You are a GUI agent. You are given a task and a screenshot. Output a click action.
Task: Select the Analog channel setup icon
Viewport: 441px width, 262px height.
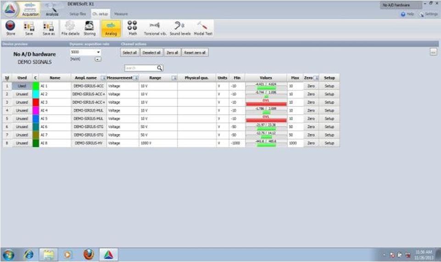pos(111,28)
